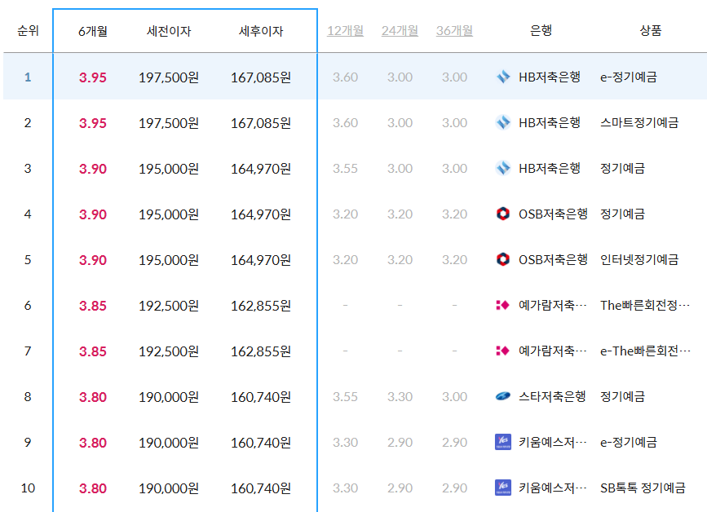
Task: Open The빠른회전정… product in rank 6
Action: [645, 305]
